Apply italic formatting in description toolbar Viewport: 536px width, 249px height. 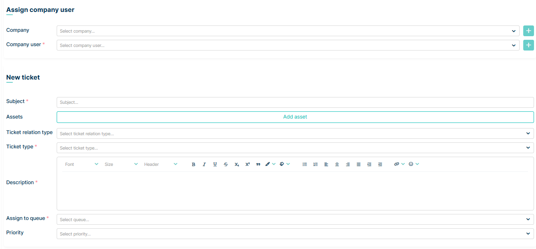(x=204, y=164)
